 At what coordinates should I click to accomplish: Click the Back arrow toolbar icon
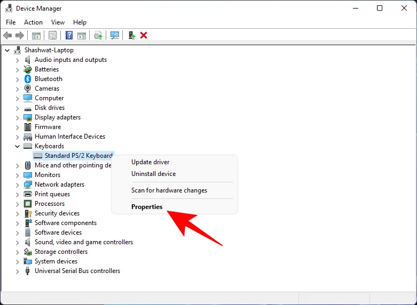7,35
